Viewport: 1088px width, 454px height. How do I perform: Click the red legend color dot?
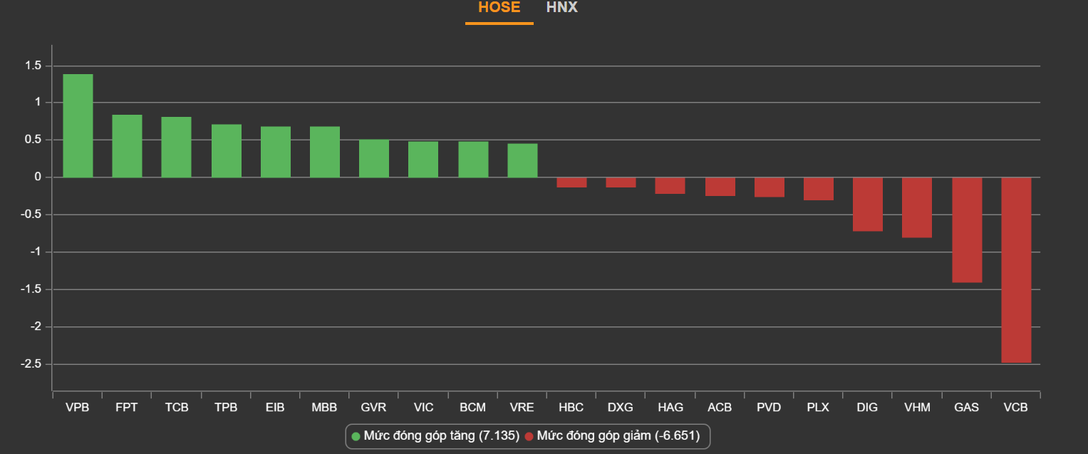529,435
